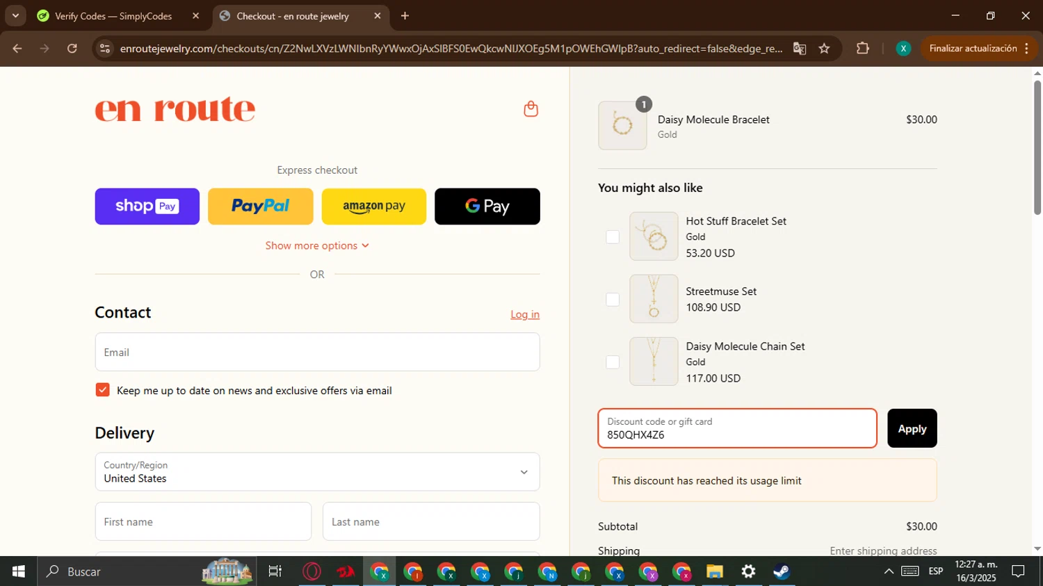Close the Checkout - en route jewelry tab
This screenshot has height=586, width=1043.
tap(378, 16)
